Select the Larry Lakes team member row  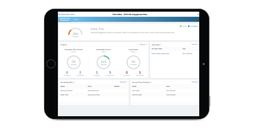pyautogui.click(x=136, y=91)
